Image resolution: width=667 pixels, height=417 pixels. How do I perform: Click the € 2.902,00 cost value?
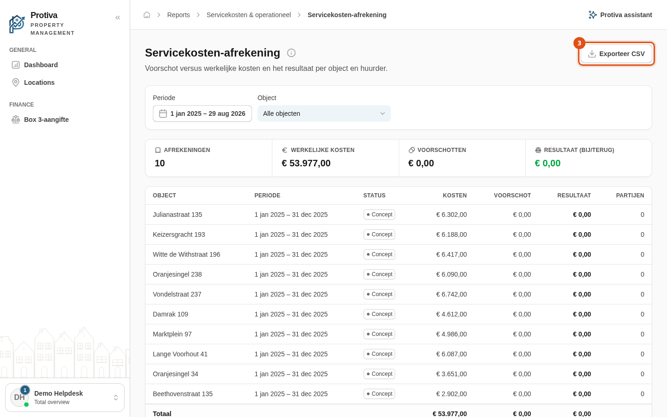(452, 394)
